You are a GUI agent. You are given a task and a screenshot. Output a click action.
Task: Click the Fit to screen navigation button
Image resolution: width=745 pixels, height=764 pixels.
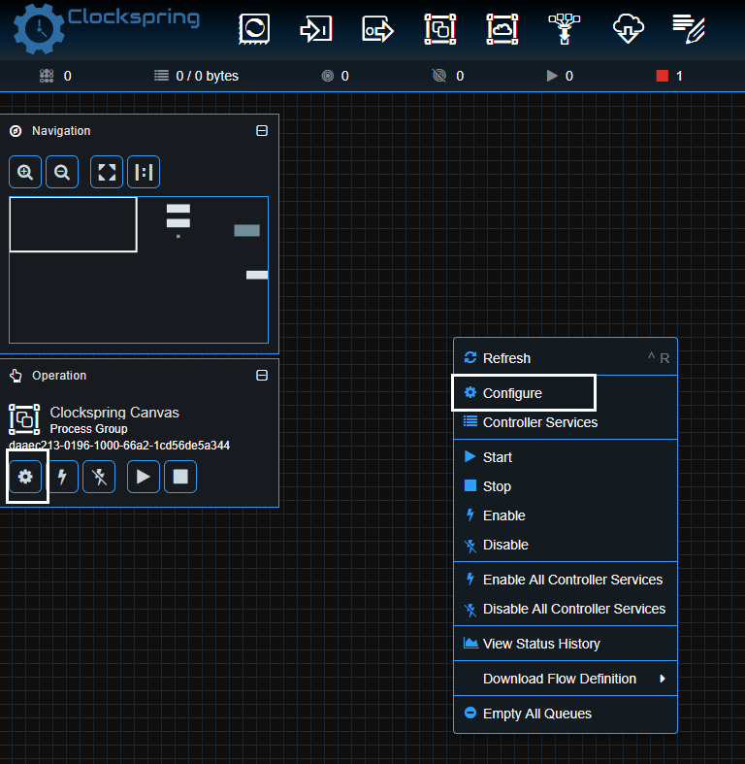click(x=107, y=172)
